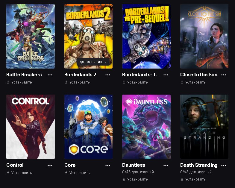Click Установить under Death Stranding
The height and width of the screenshot is (188, 235).
click(193, 179)
